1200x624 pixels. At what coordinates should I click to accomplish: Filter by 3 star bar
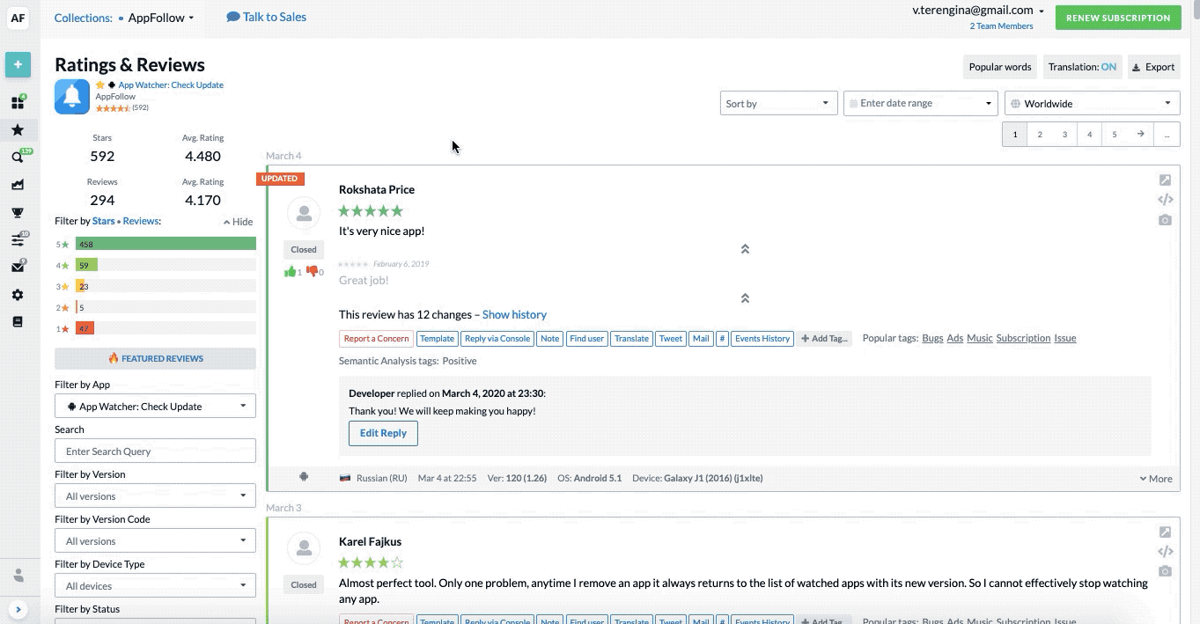(166, 286)
